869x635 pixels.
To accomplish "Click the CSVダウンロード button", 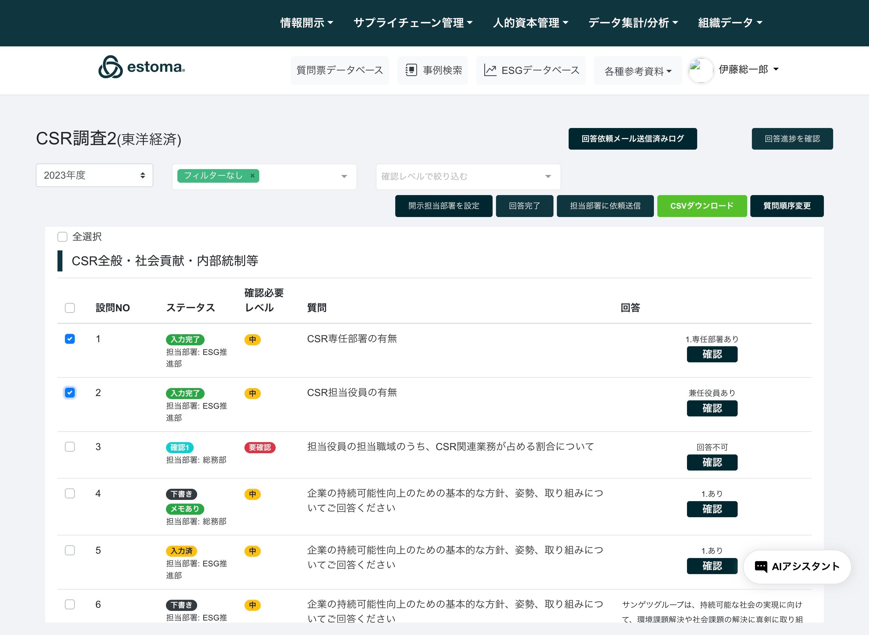I will pyautogui.click(x=702, y=206).
